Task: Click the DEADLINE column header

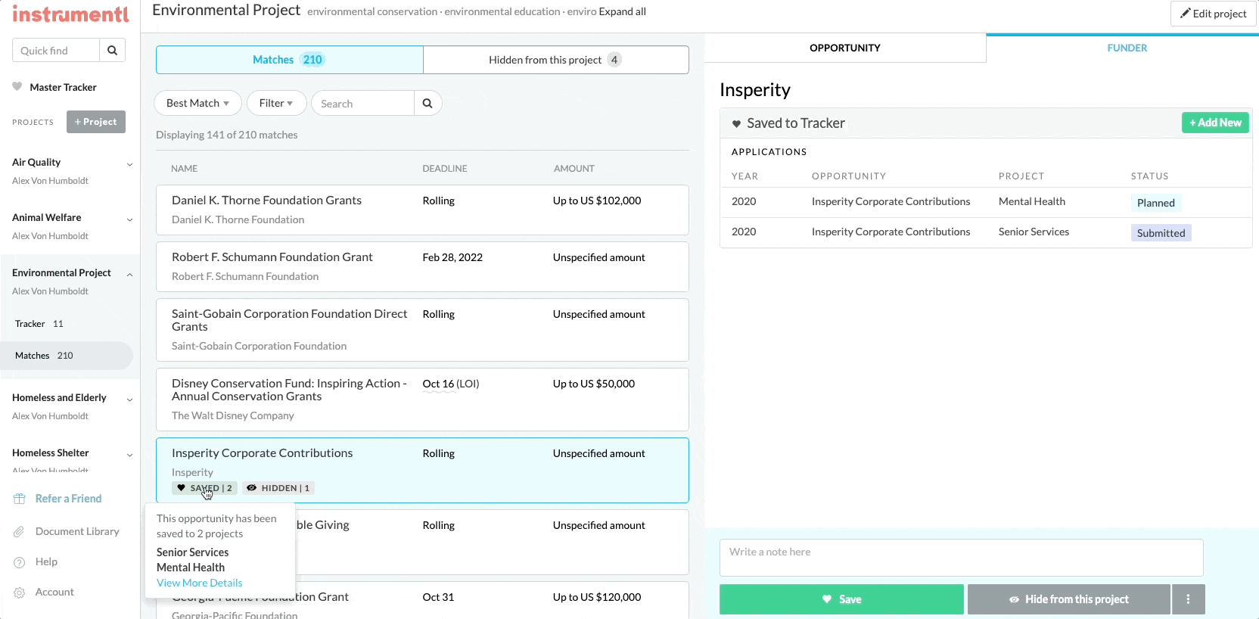Action: click(445, 169)
